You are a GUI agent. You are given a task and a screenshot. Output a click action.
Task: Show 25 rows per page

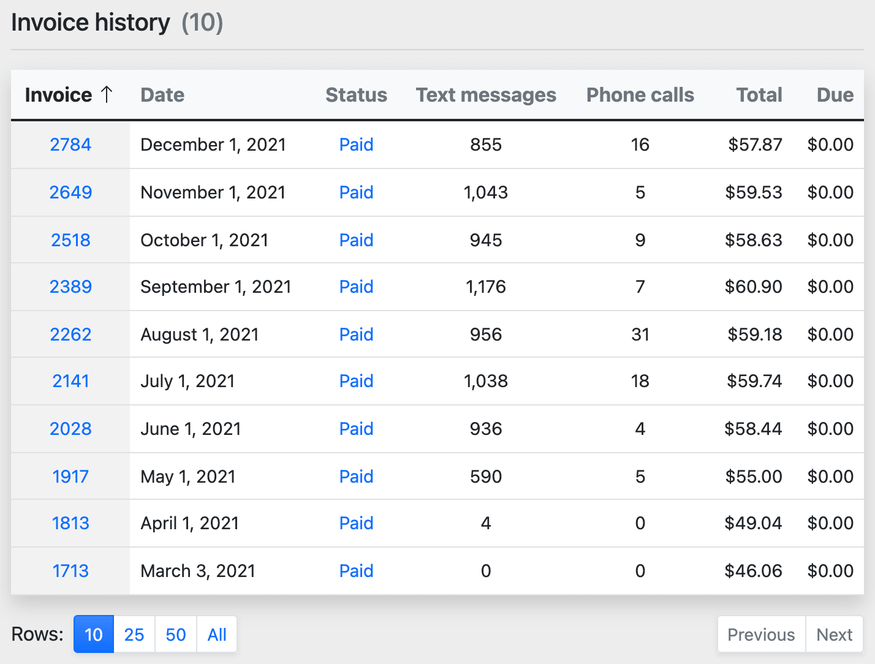[134, 635]
